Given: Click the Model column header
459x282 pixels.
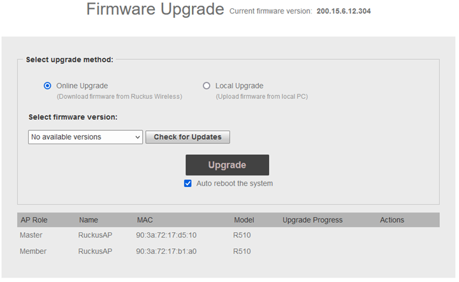Looking at the screenshot, I should (244, 220).
